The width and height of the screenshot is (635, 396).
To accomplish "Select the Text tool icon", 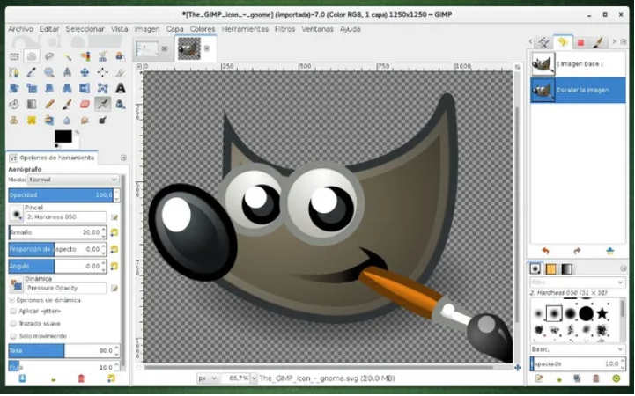I will 121,88.
